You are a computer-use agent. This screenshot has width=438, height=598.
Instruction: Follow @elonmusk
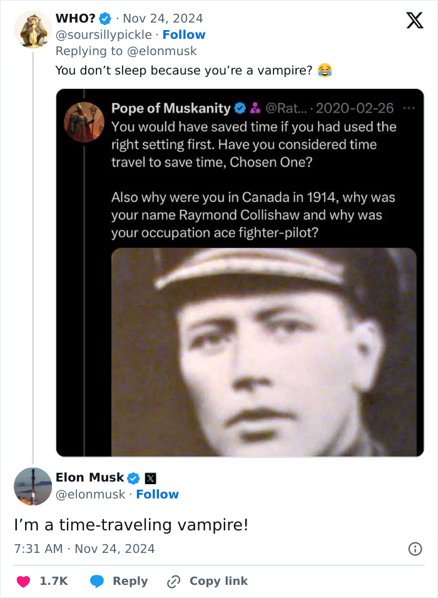click(x=158, y=494)
